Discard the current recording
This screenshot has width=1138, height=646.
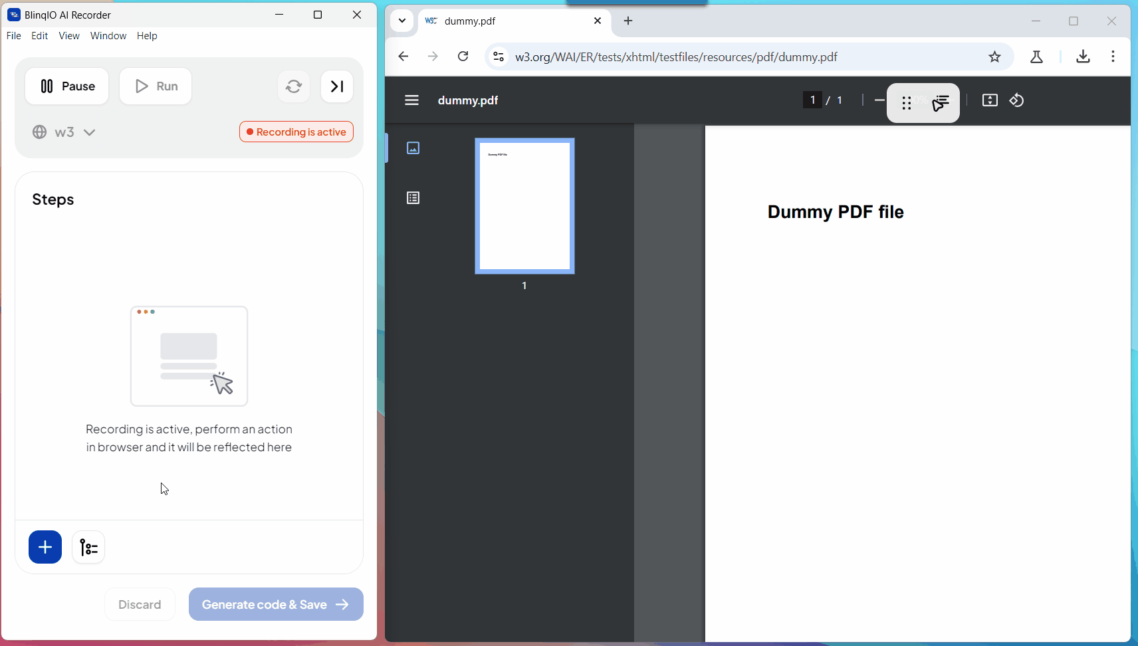point(139,604)
